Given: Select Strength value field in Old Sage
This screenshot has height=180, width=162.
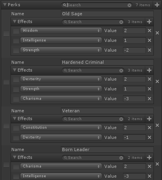Looking at the screenshot, I should pyautogui.click(x=134, y=50).
